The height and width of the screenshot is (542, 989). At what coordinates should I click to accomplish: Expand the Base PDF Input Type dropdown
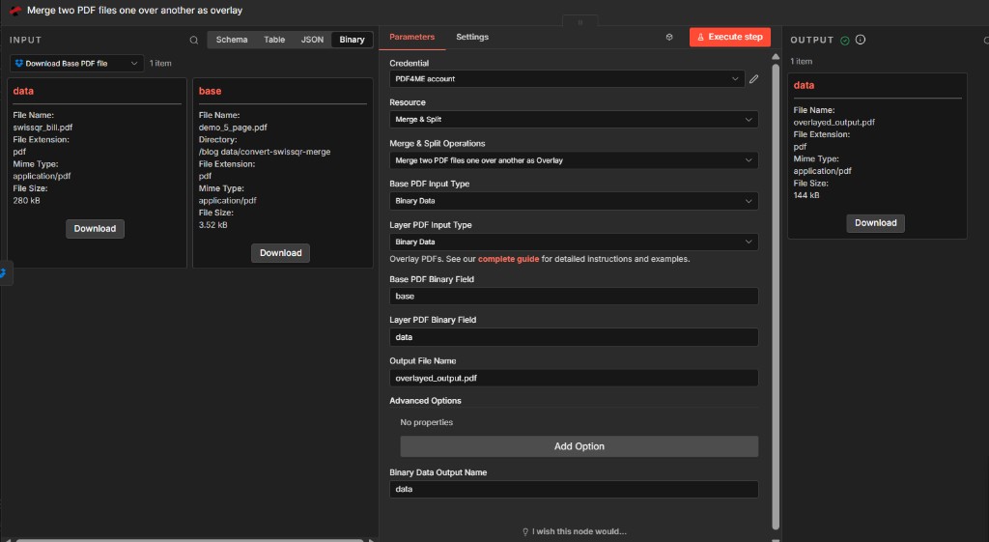[574, 201]
